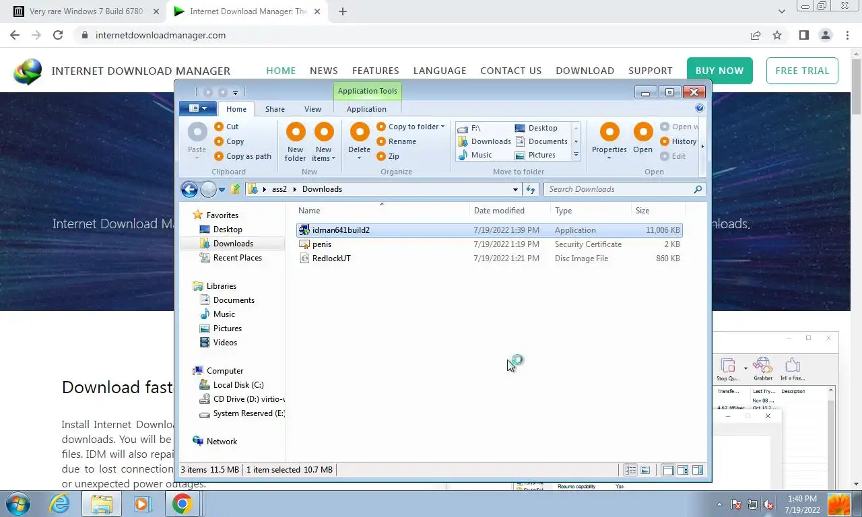Click the Zip ribbon command
Screen dimensions: 862x517
coord(388,156)
